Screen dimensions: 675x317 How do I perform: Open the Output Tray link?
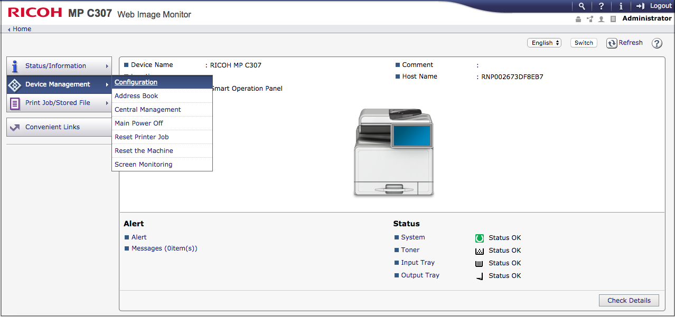tap(420, 275)
